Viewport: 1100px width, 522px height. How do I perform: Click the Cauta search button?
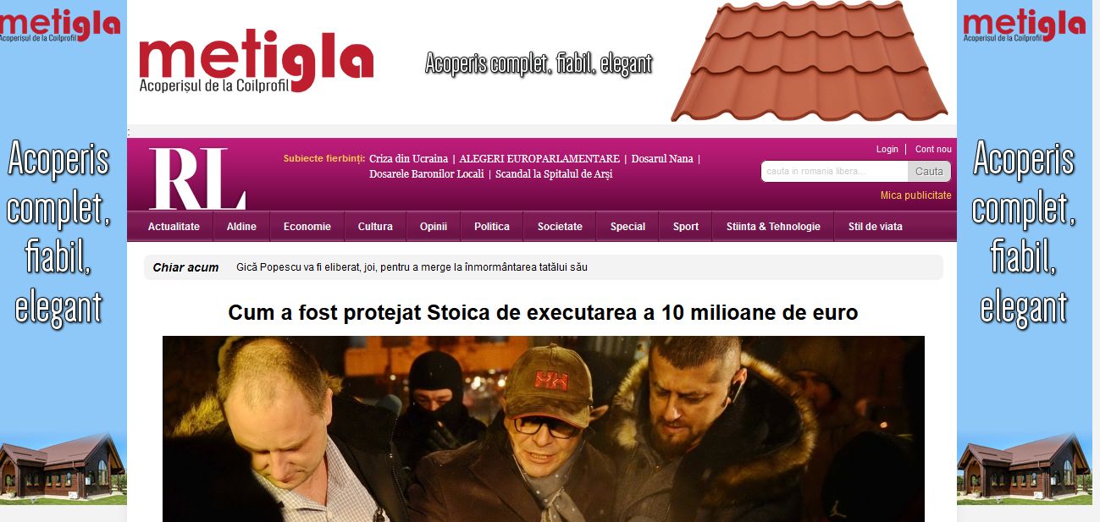coord(929,172)
